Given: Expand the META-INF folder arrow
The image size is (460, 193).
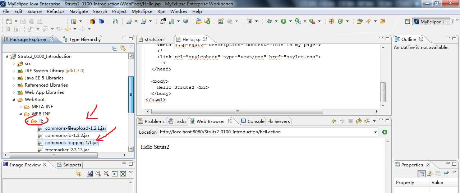Looking at the screenshot, I should 20,107.
